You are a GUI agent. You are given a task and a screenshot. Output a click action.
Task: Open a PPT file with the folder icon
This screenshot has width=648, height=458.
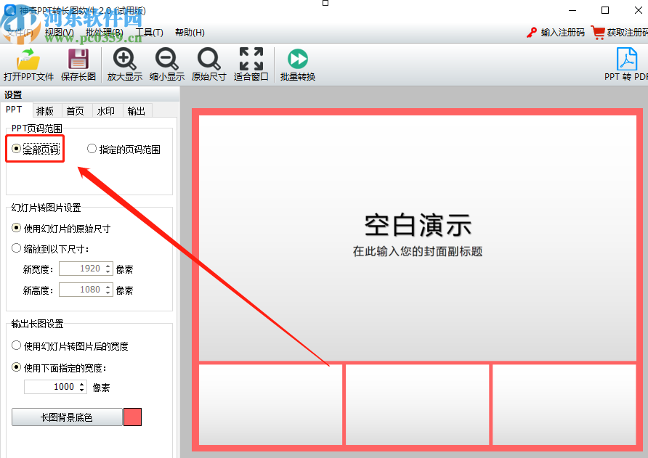pos(28,64)
